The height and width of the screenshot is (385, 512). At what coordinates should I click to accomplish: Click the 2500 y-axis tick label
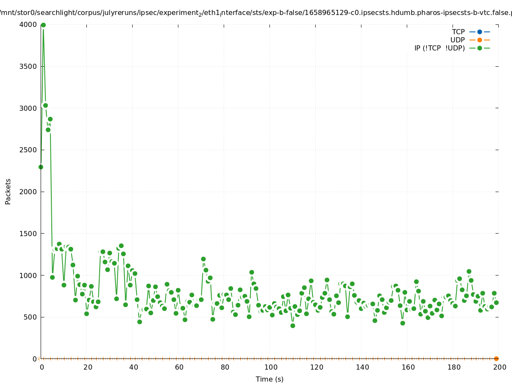(28, 150)
